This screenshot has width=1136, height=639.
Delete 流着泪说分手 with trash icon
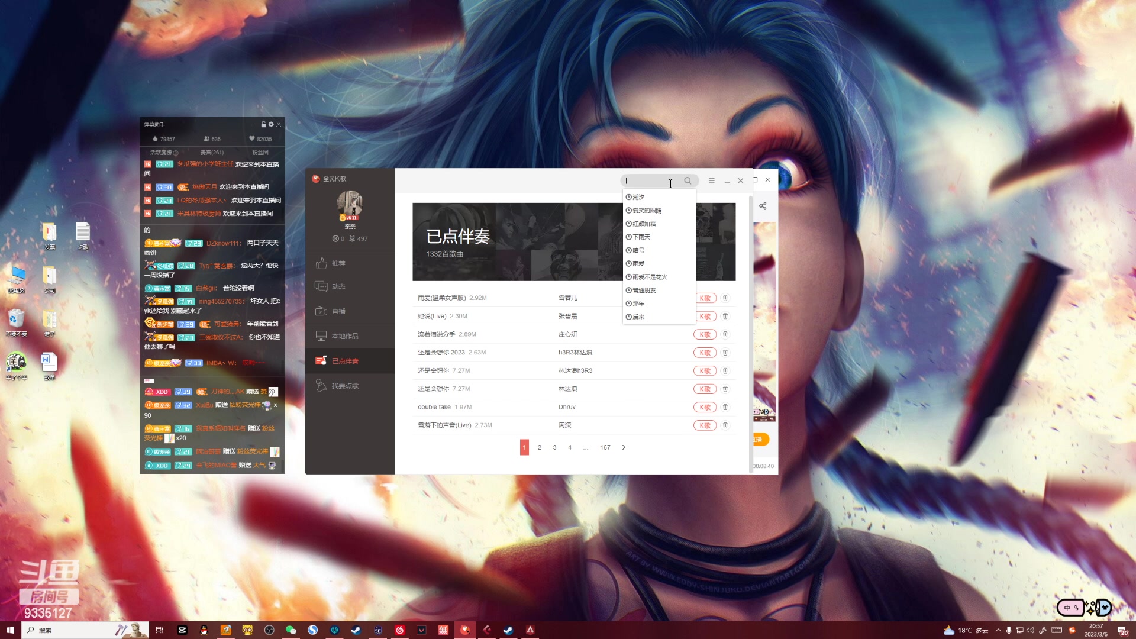pos(725,334)
